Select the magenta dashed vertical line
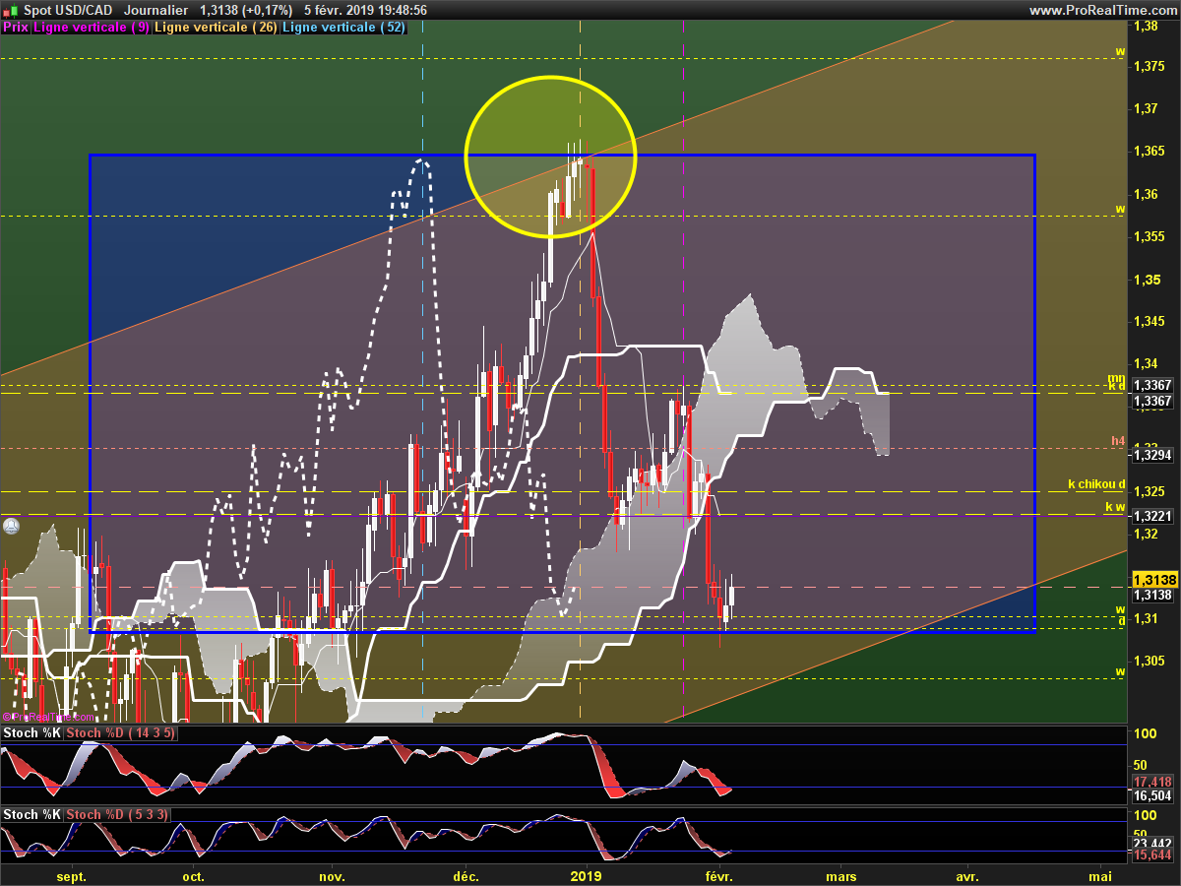Viewport: 1181px width, 886px height. tap(683, 374)
